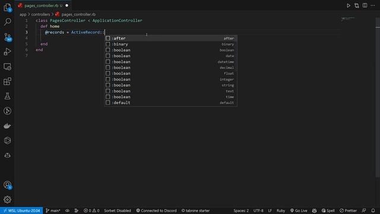Open the Accounts menu
Screen dimensions: 380x214
pos(8,185)
